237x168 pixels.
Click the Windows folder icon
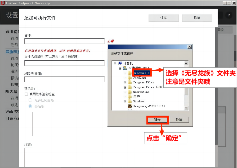[130, 102]
